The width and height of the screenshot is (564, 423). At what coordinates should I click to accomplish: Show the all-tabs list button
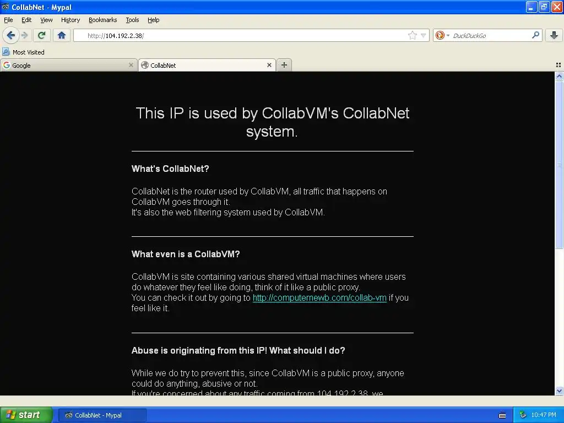[558, 65]
